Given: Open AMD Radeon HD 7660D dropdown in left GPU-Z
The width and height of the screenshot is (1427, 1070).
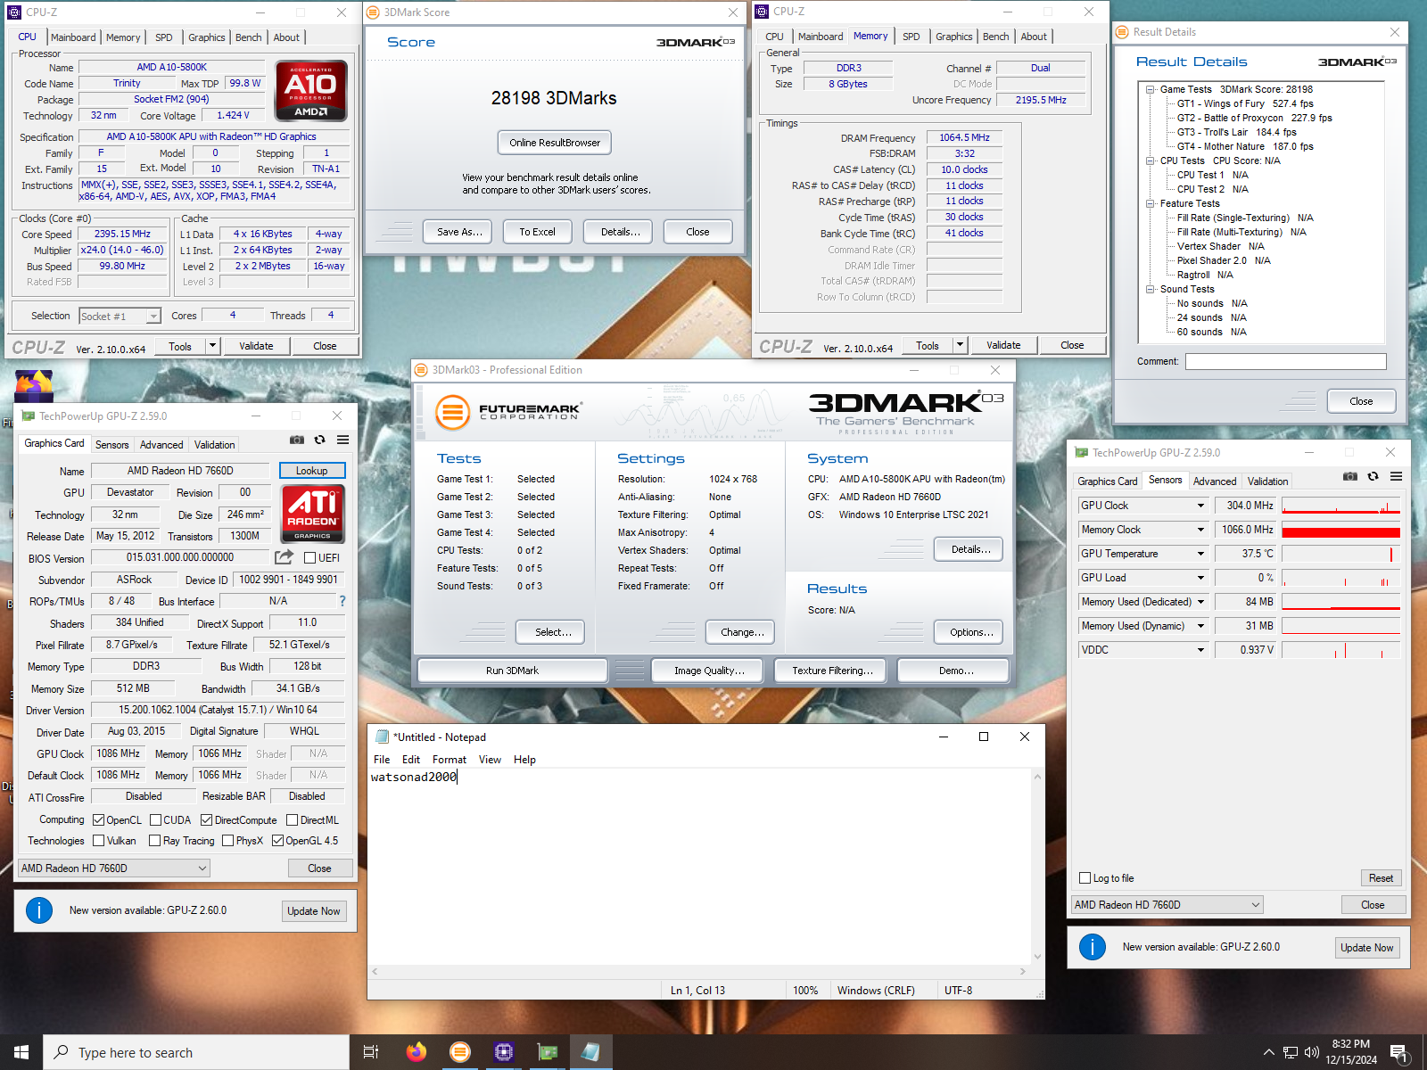Looking at the screenshot, I should pyautogui.click(x=114, y=868).
